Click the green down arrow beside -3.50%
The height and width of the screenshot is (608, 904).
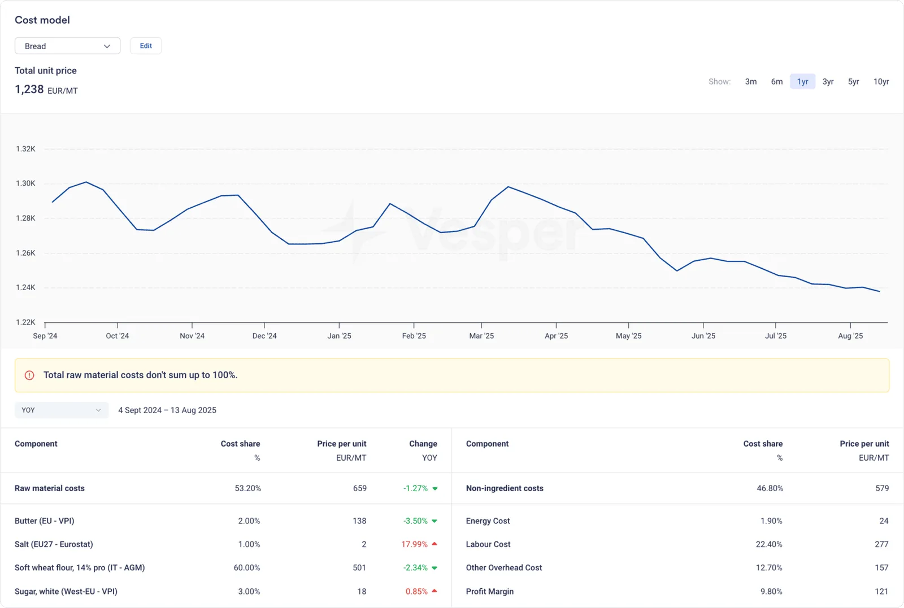pyautogui.click(x=434, y=521)
